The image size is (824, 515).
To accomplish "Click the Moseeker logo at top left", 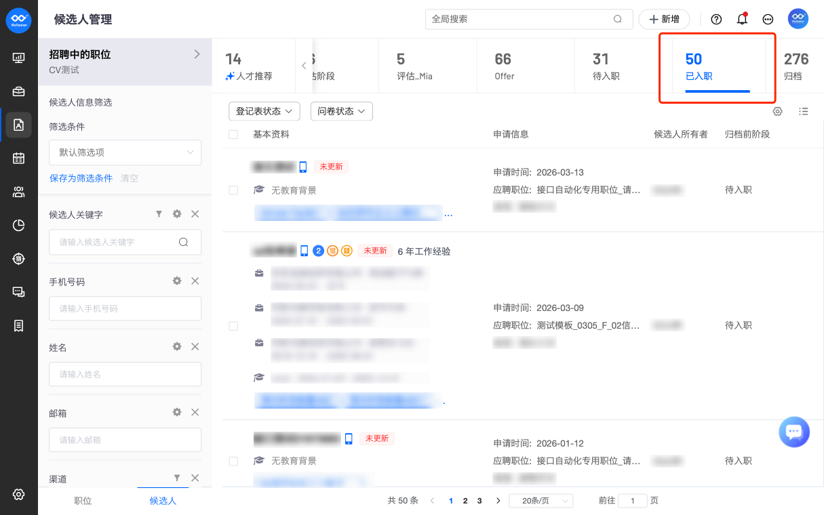I will [x=19, y=20].
